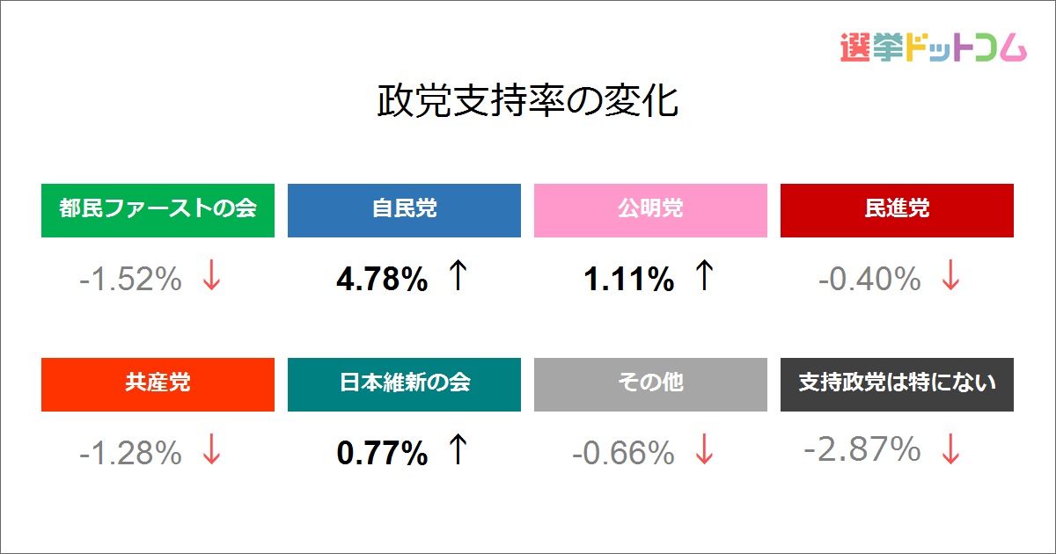Click the up arrow next to 0.77%
Image resolution: width=1056 pixels, height=554 pixels.
pos(457,450)
